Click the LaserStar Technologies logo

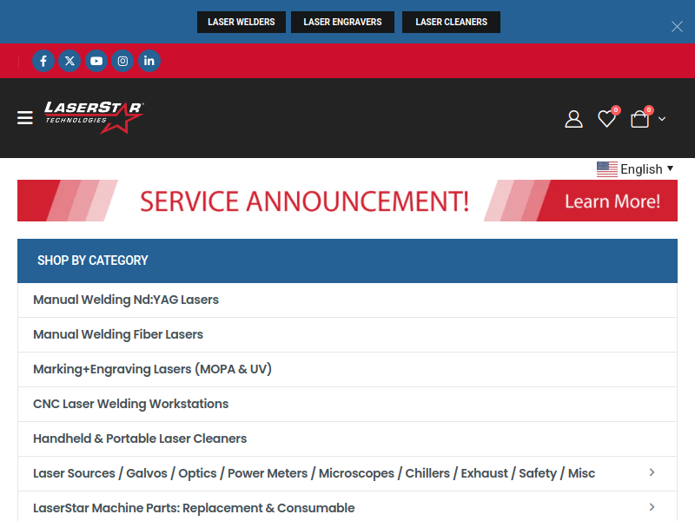click(94, 117)
